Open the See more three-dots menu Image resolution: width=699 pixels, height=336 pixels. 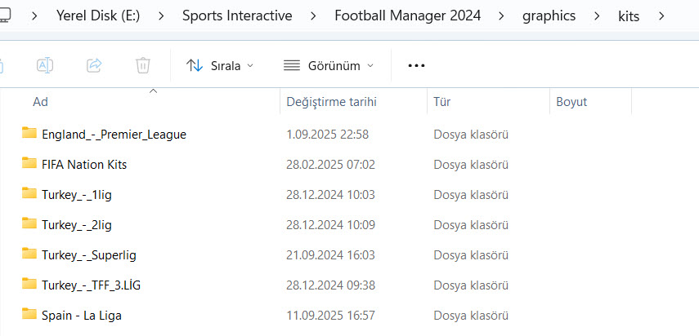[416, 65]
